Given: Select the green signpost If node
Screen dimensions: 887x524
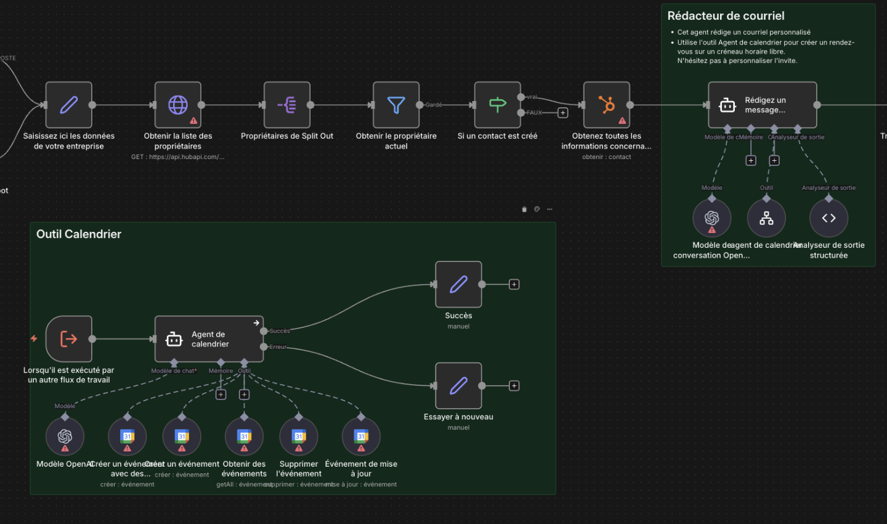Looking at the screenshot, I should (498, 105).
